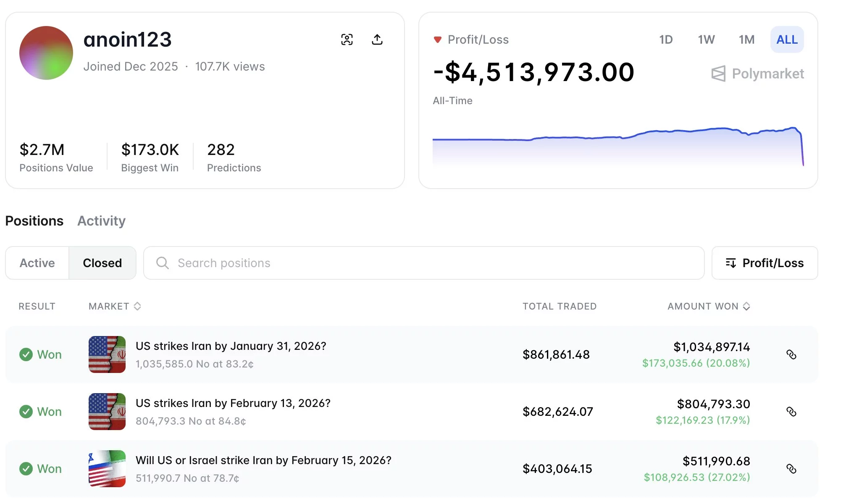
Task: Switch to the Activity tab
Action: 101,220
